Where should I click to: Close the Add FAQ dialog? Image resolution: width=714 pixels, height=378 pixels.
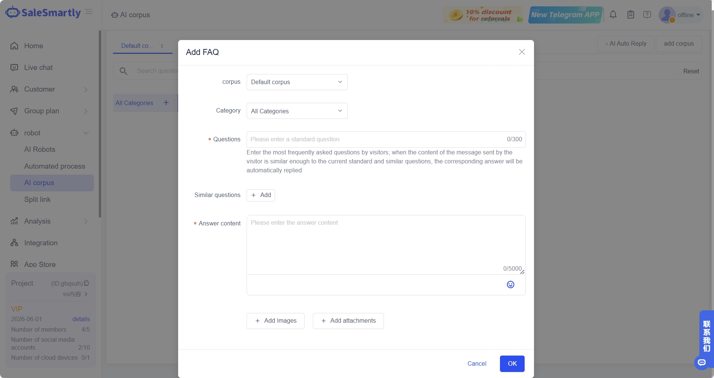[x=522, y=52]
